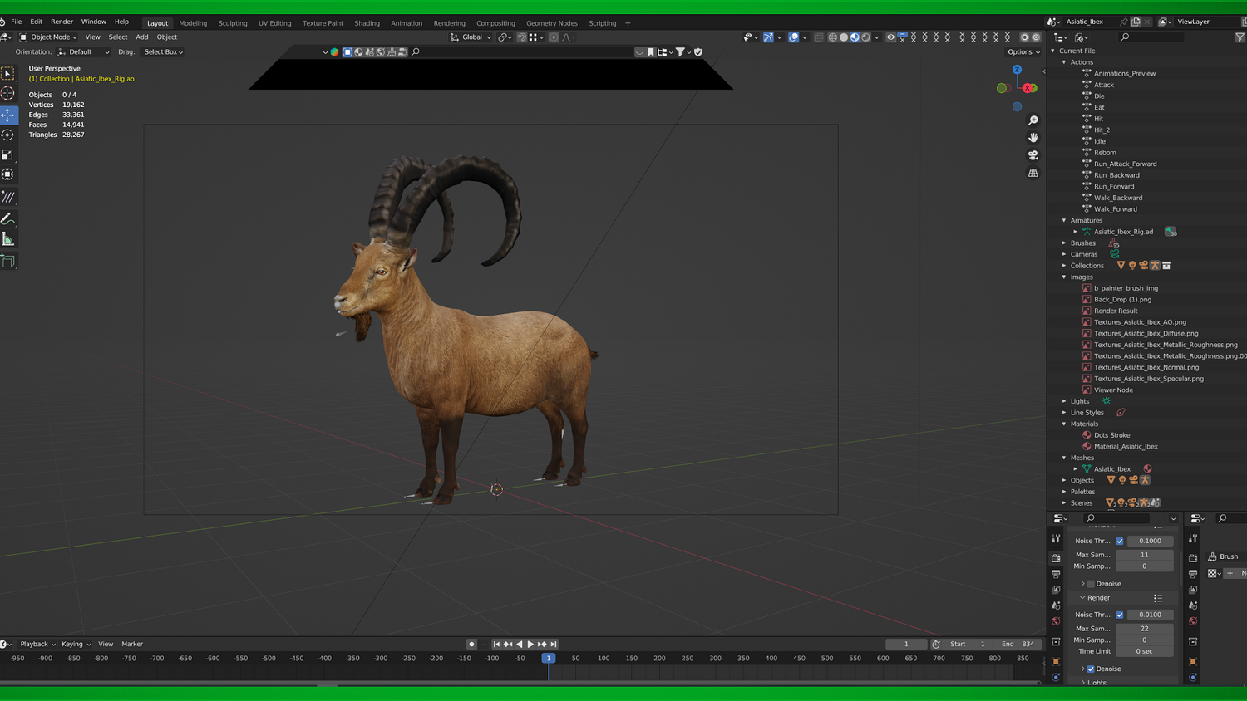The image size is (1247, 701).
Task: Open the timeline Marker menu
Action: click(132, 644)
